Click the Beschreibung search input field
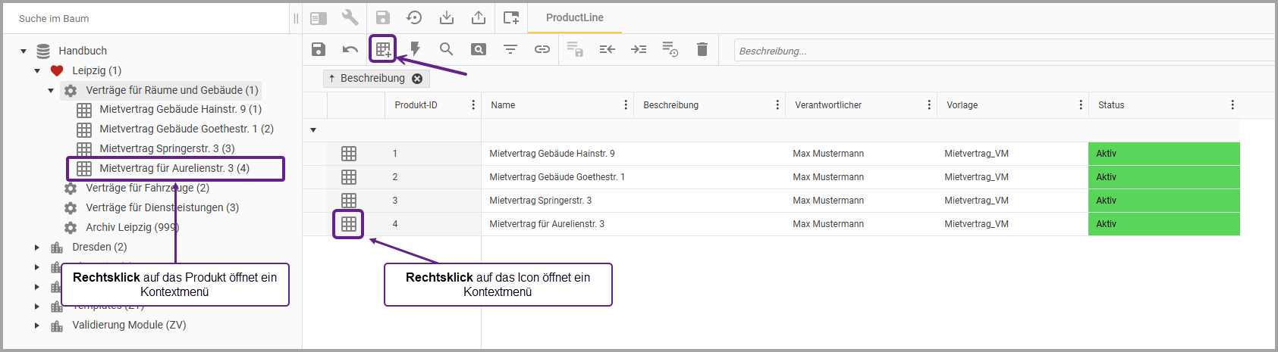 (1001, 51)
